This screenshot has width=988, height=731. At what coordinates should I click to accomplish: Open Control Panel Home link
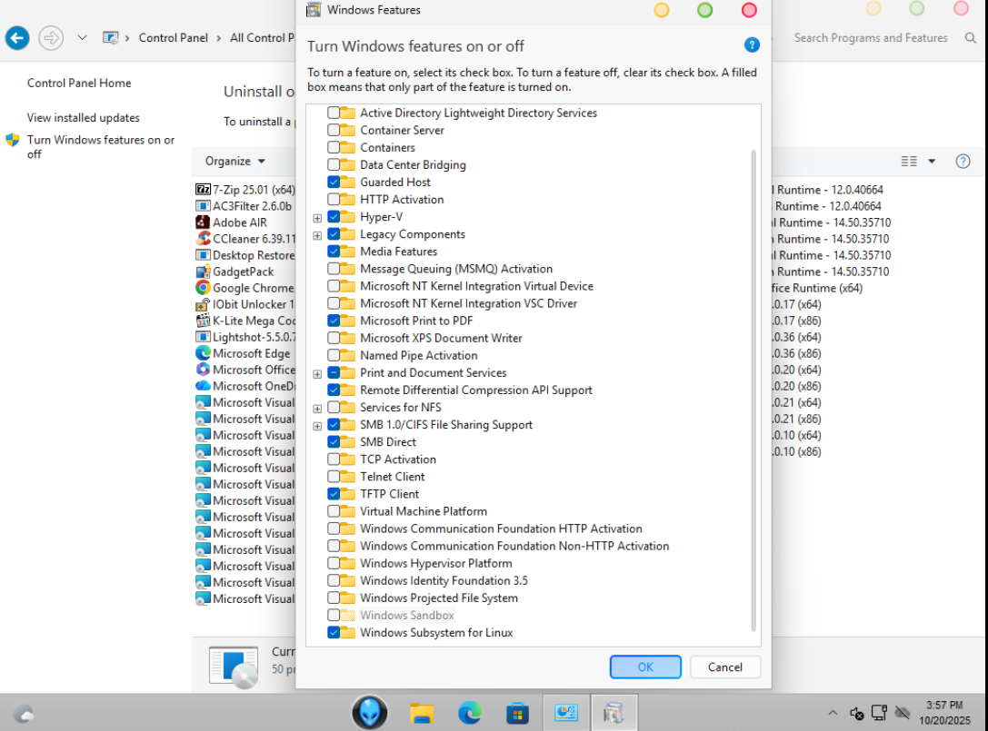[79, 84]
